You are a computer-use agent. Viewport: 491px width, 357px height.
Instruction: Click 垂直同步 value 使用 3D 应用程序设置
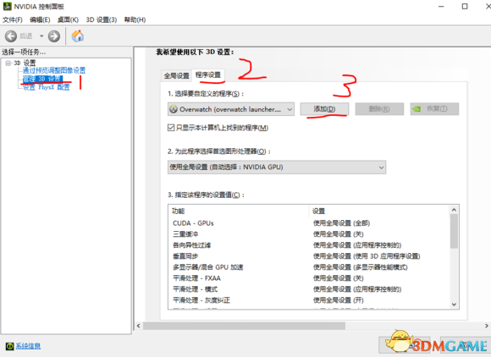coord(367,256)
